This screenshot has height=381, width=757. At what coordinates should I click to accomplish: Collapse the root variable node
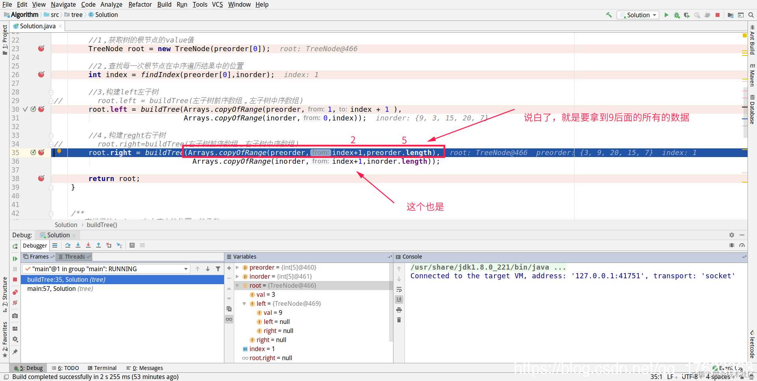click(x=237, y=286)
